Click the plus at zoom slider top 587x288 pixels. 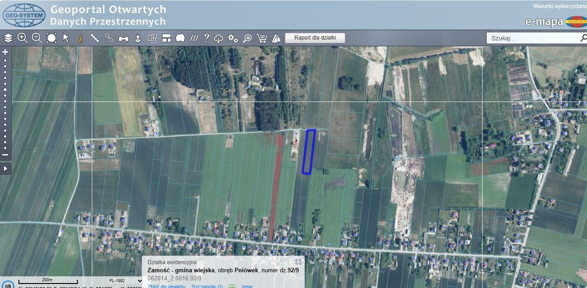pyautogui.click(x=5, y=52)
